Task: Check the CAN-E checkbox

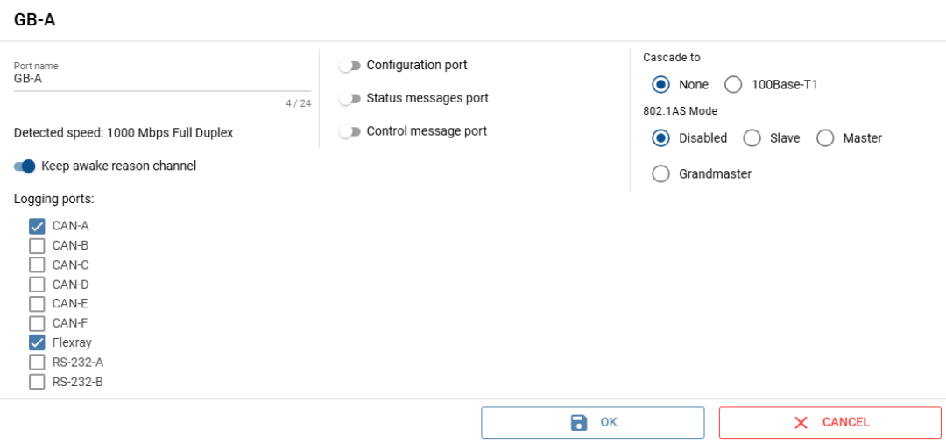Action: point(37,304)
